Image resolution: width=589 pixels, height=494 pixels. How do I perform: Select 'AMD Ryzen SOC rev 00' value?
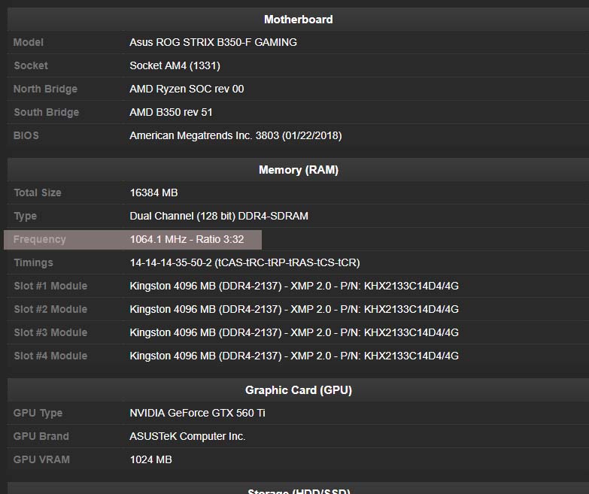[187, 89]
